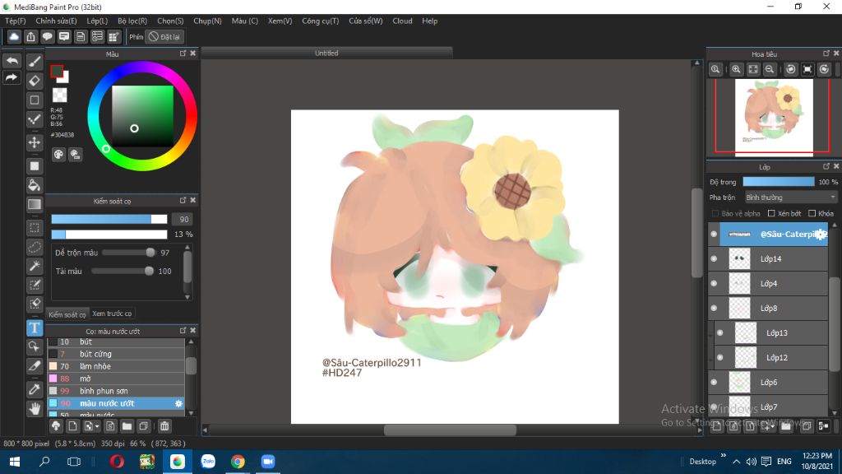Select the Lasso selection tool

point(35,247)
